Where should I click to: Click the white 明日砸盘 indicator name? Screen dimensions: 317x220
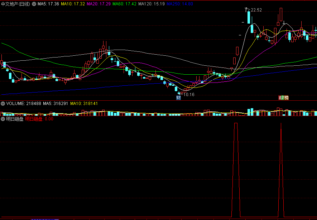point(15,119)
